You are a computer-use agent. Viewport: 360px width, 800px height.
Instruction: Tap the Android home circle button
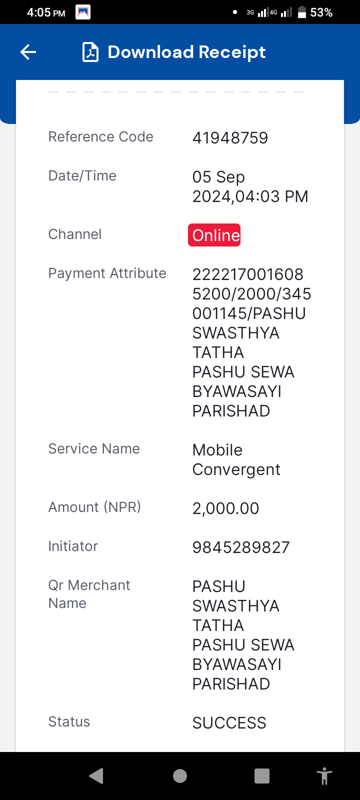pos(180,775)
